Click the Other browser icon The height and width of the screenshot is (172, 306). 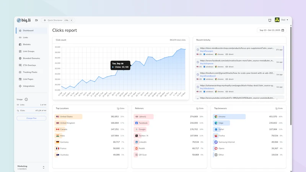[216, 155]
